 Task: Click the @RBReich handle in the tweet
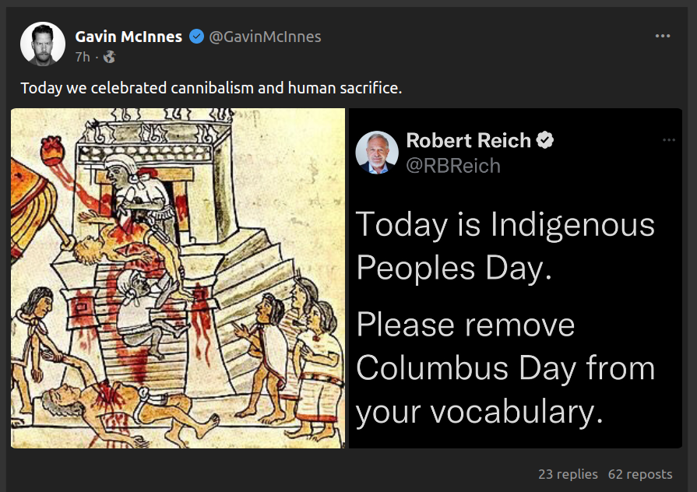453,165
